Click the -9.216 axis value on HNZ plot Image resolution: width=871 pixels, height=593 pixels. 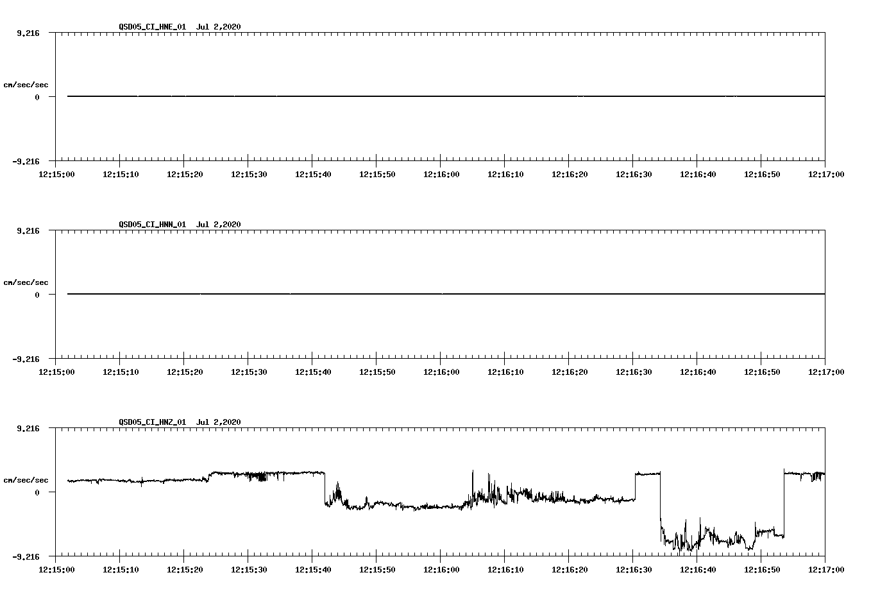(26, 556)
